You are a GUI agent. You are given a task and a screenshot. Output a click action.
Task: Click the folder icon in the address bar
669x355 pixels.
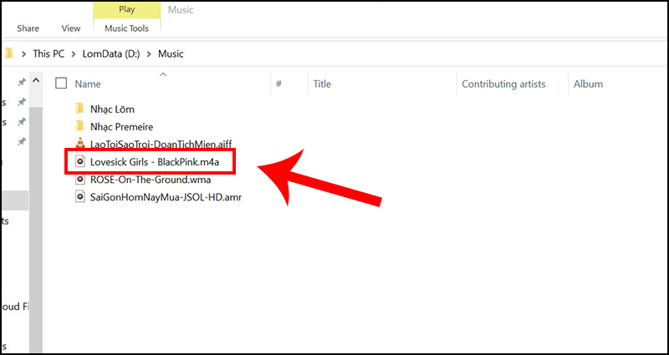pos(8,53)
